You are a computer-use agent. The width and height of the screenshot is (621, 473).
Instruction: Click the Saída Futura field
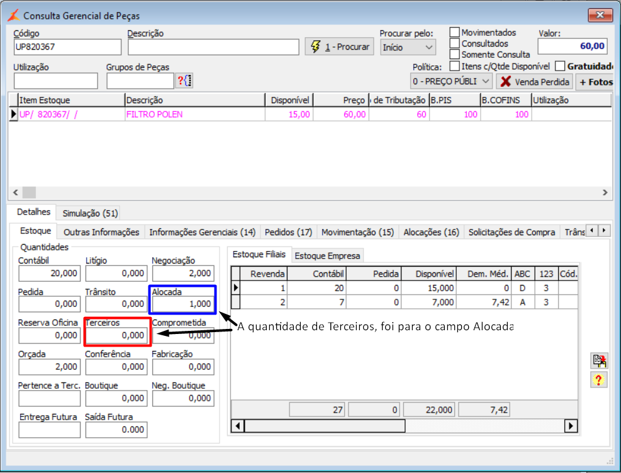(x=116, y=430)
